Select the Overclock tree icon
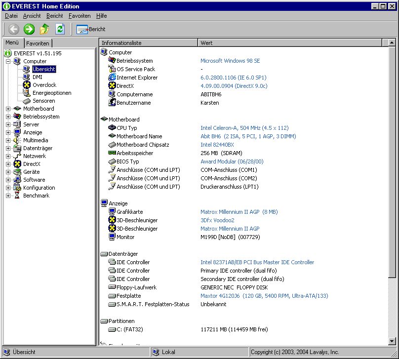Image resolution: width=399 pixels, height=359 pixels. point(27,85)
